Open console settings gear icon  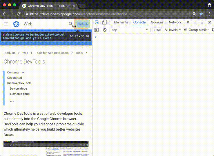point(213,30)
